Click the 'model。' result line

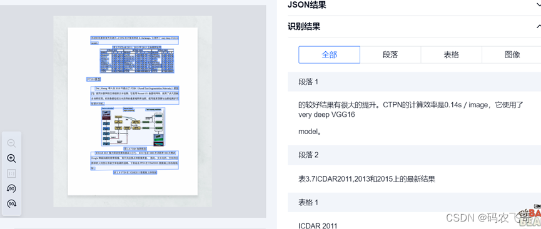310,132
